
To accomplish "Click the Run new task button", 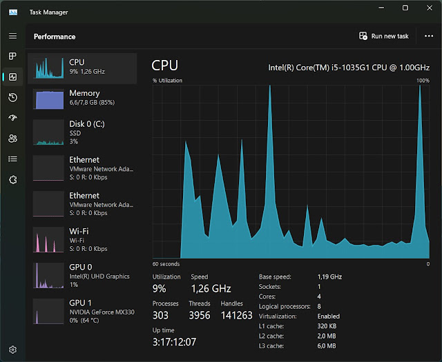I will tap(384, 36).
